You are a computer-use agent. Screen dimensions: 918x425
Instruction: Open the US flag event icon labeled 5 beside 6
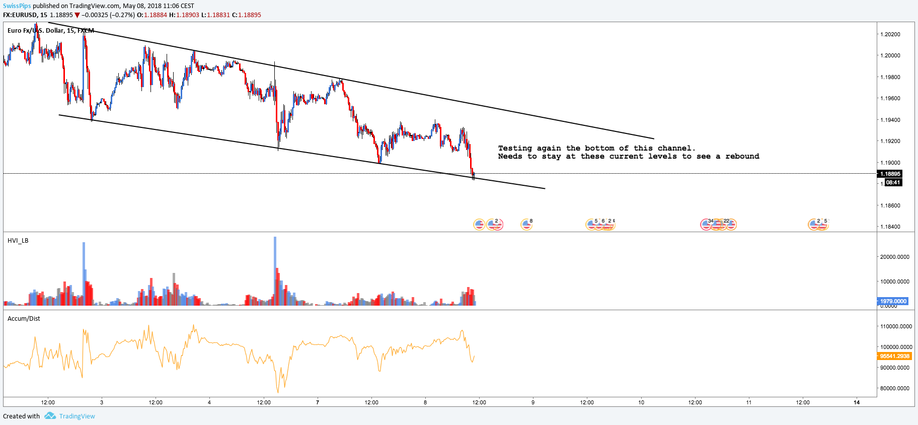pyautogui.click(x=591, y=225)
